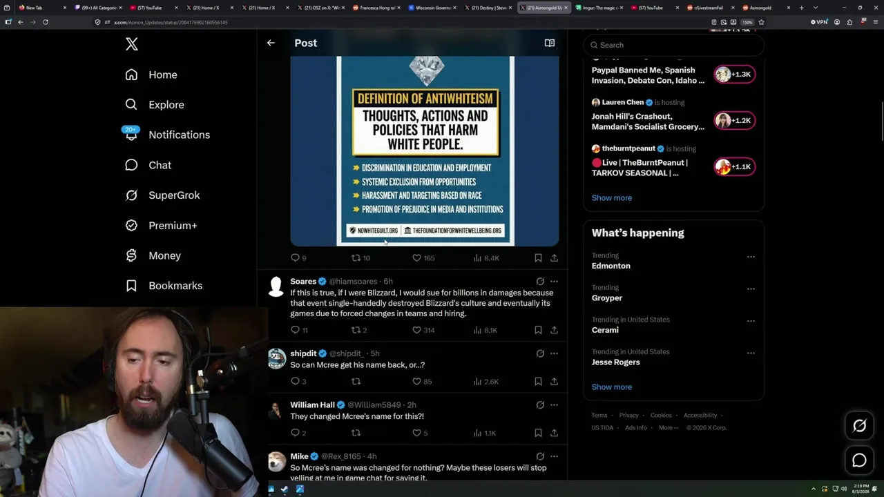Open more options on Soares's comment
This screenshot has width=884, height=497.
(554, 282)
